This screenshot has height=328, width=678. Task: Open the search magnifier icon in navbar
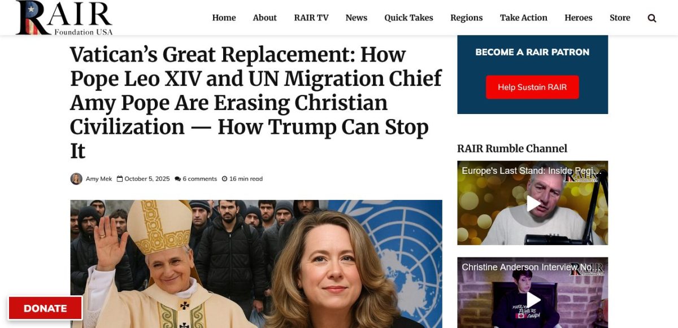pos(652,18)
